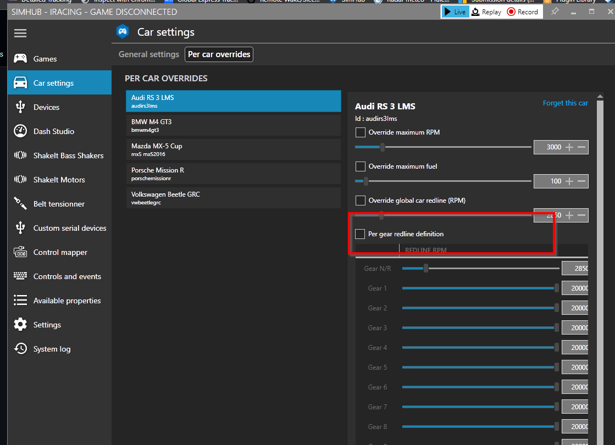Enable Override global car redline checkbox
This screenshot has width=615, height=445.
coord(361,201)
